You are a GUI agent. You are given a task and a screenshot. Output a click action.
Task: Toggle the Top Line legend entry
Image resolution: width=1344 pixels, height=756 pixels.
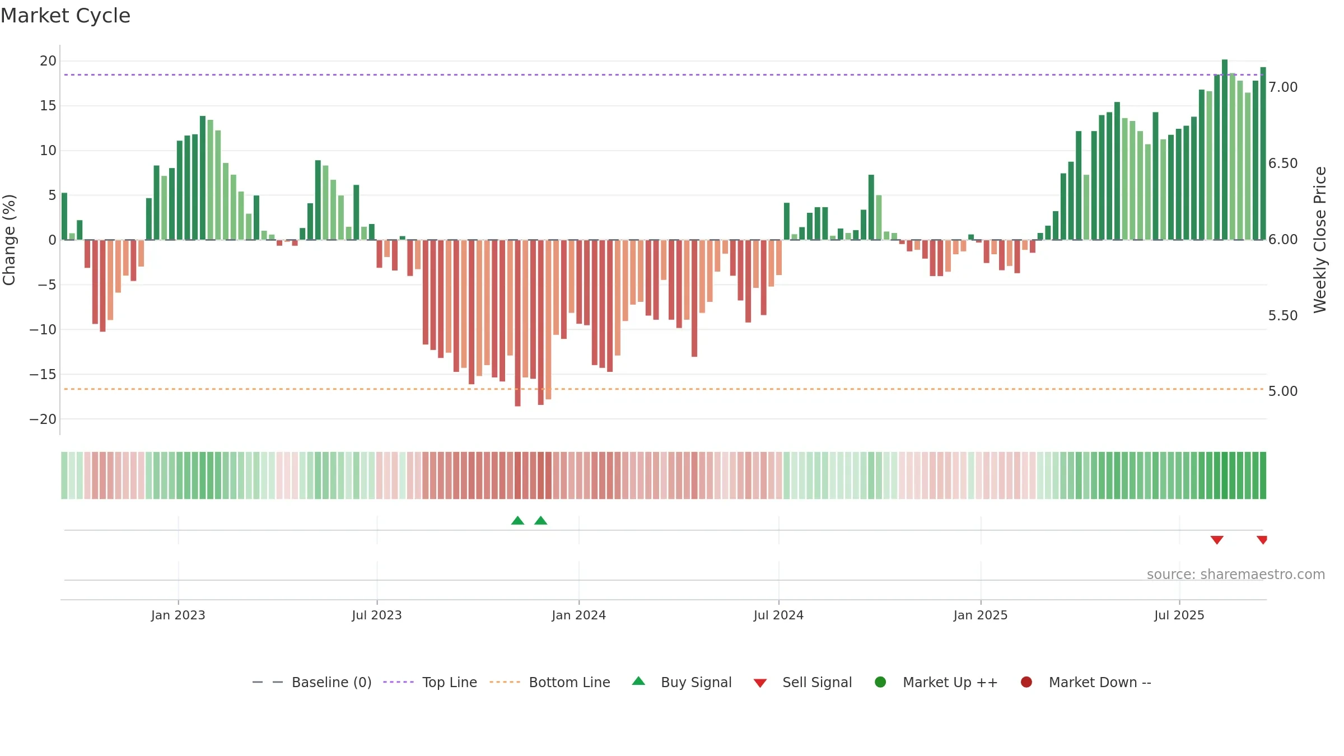430,682
